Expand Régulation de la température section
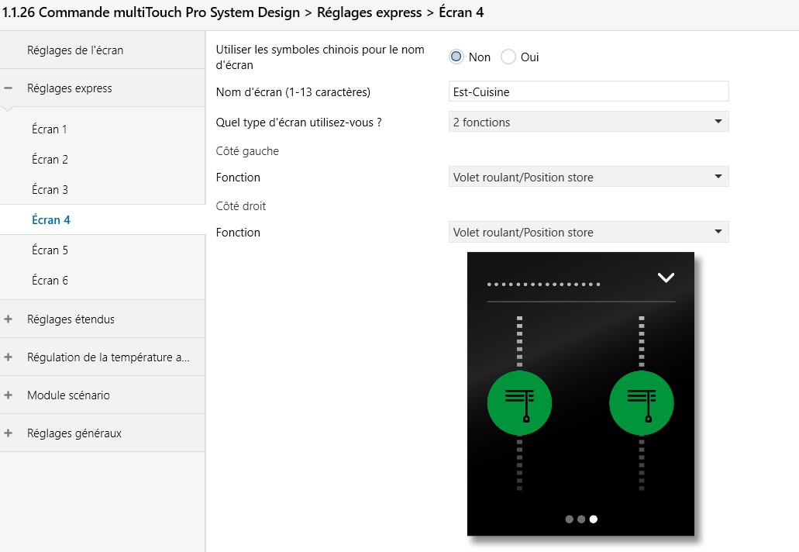The width and height of the screenshot is (799, 552). (9, 357)
